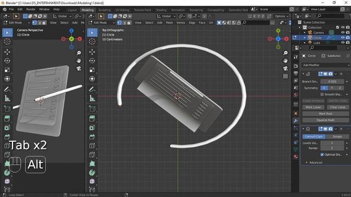
Task: Select the Inset Faces tool in the Top Orthographic viewport
Action: point(92,128)
